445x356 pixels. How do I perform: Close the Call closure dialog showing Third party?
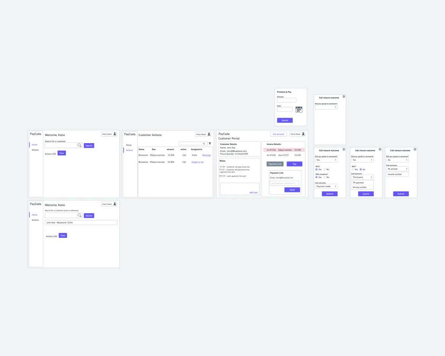[380, 149]
